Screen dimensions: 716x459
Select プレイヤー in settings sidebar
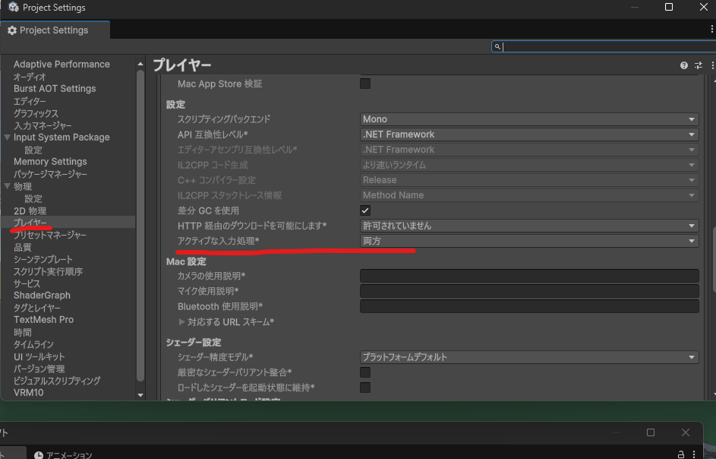30,223
